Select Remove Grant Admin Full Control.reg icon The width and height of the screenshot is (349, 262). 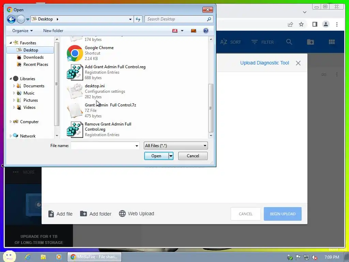coord(75,129)
